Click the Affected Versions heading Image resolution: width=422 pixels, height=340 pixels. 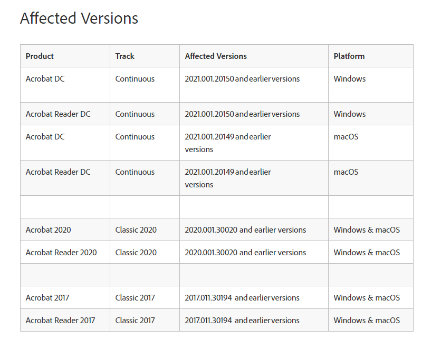(79, 18)
